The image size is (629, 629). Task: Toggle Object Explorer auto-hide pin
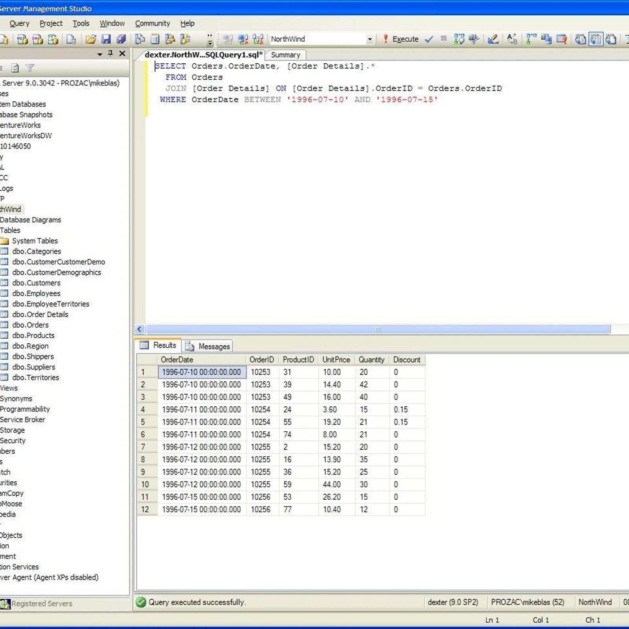(x=110, y=53)
